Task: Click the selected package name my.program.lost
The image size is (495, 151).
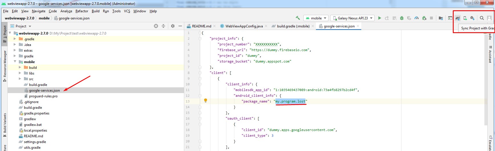Action: (290, 101)
